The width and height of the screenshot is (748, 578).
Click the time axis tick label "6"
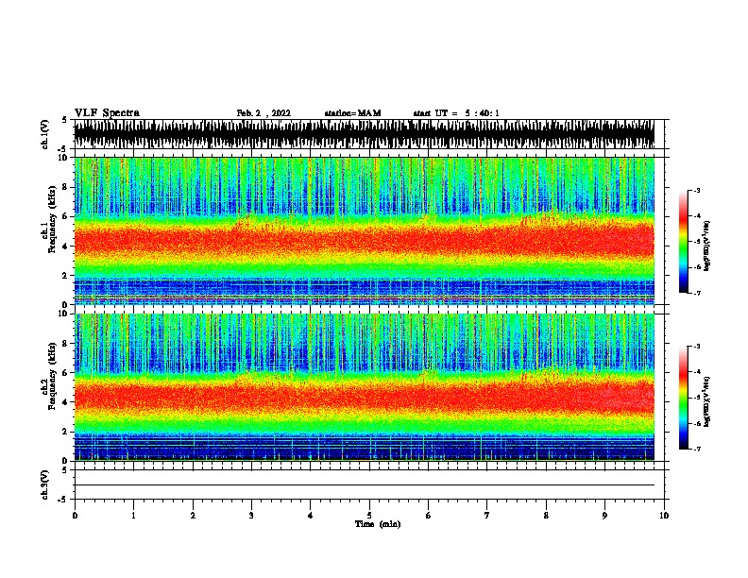click(429, 516)
